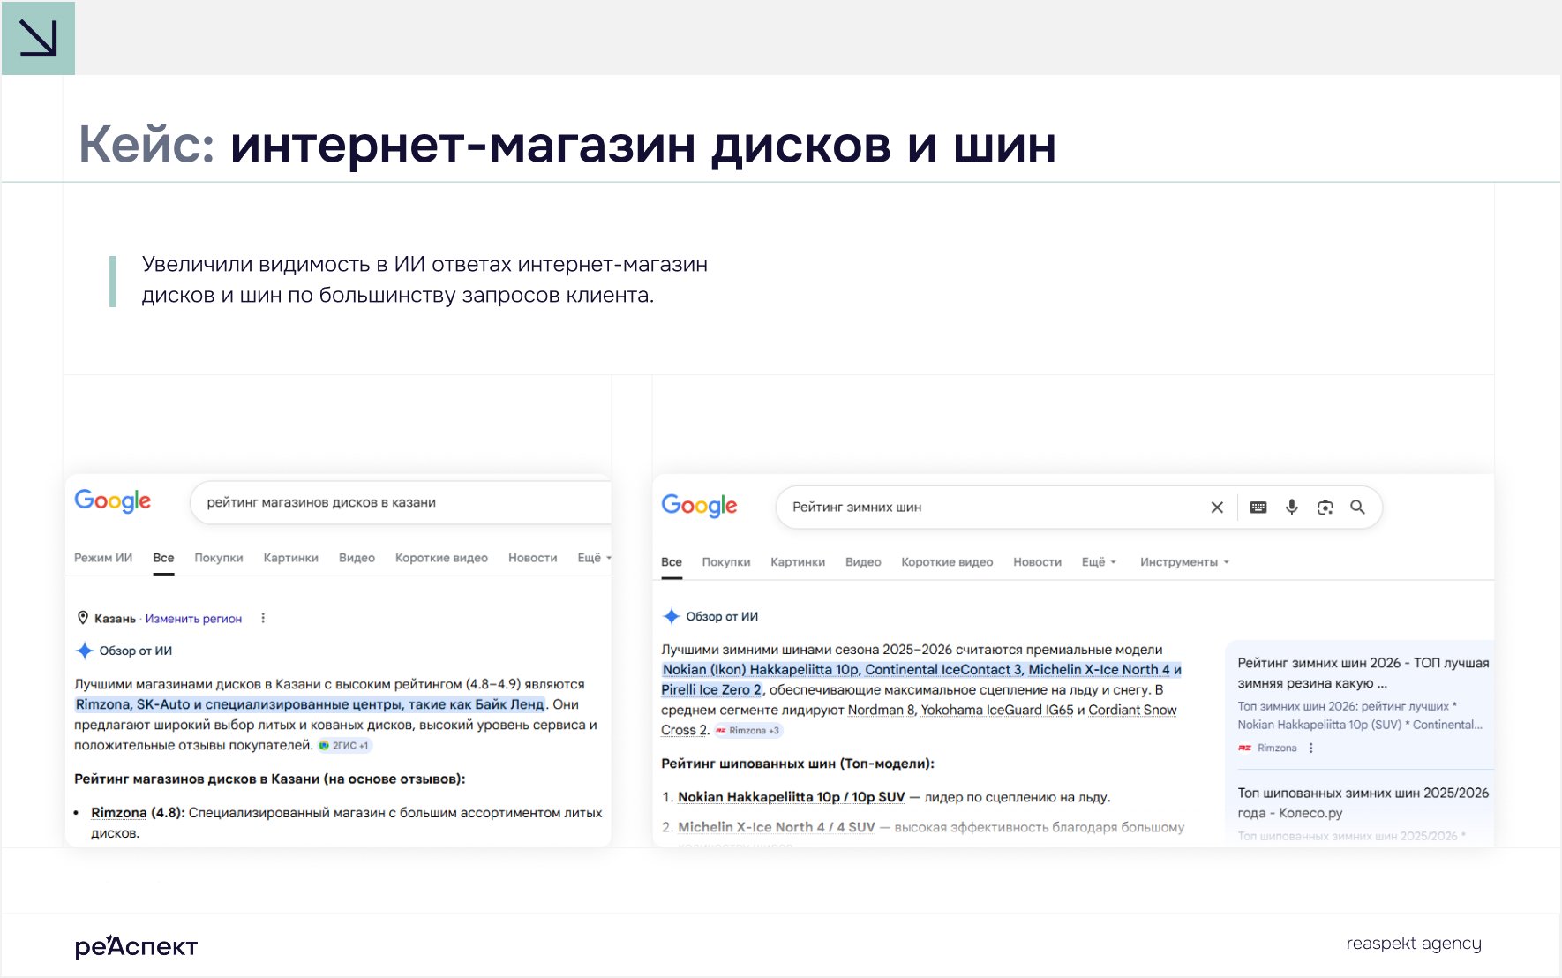Open the 'Видео' tab in the left screenshot

tap(357, 558)
